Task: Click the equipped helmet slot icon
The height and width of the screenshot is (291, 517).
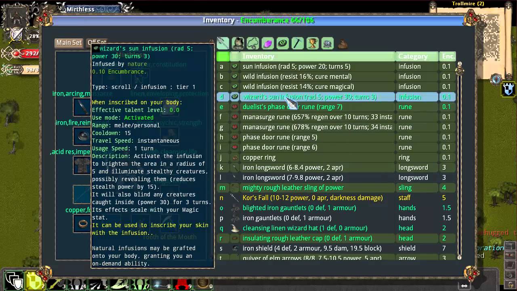Action: click(x=83, y=136)
